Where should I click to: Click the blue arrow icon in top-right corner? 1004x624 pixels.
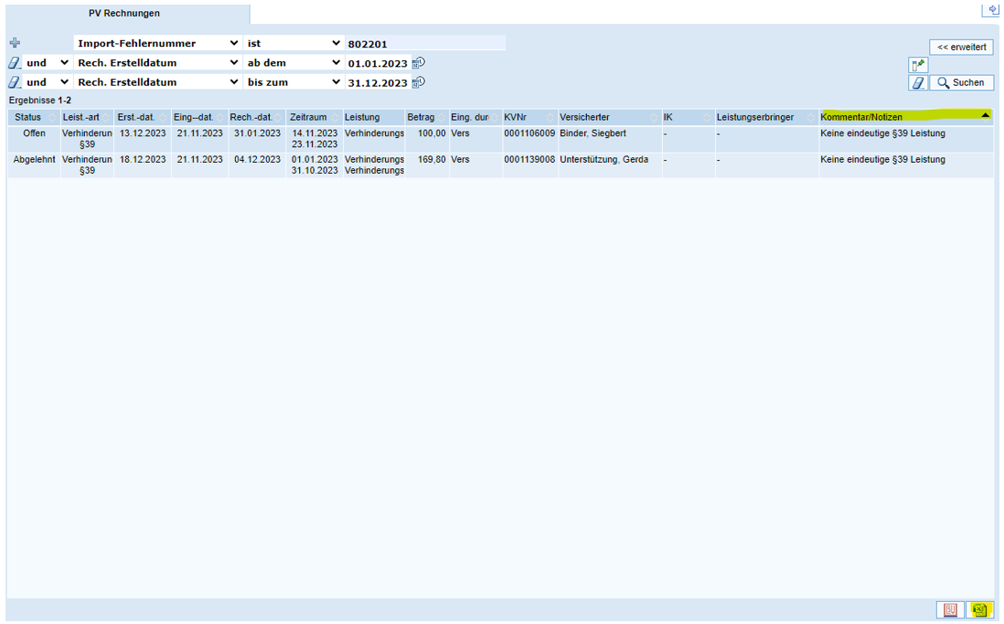tap(992, 10)
